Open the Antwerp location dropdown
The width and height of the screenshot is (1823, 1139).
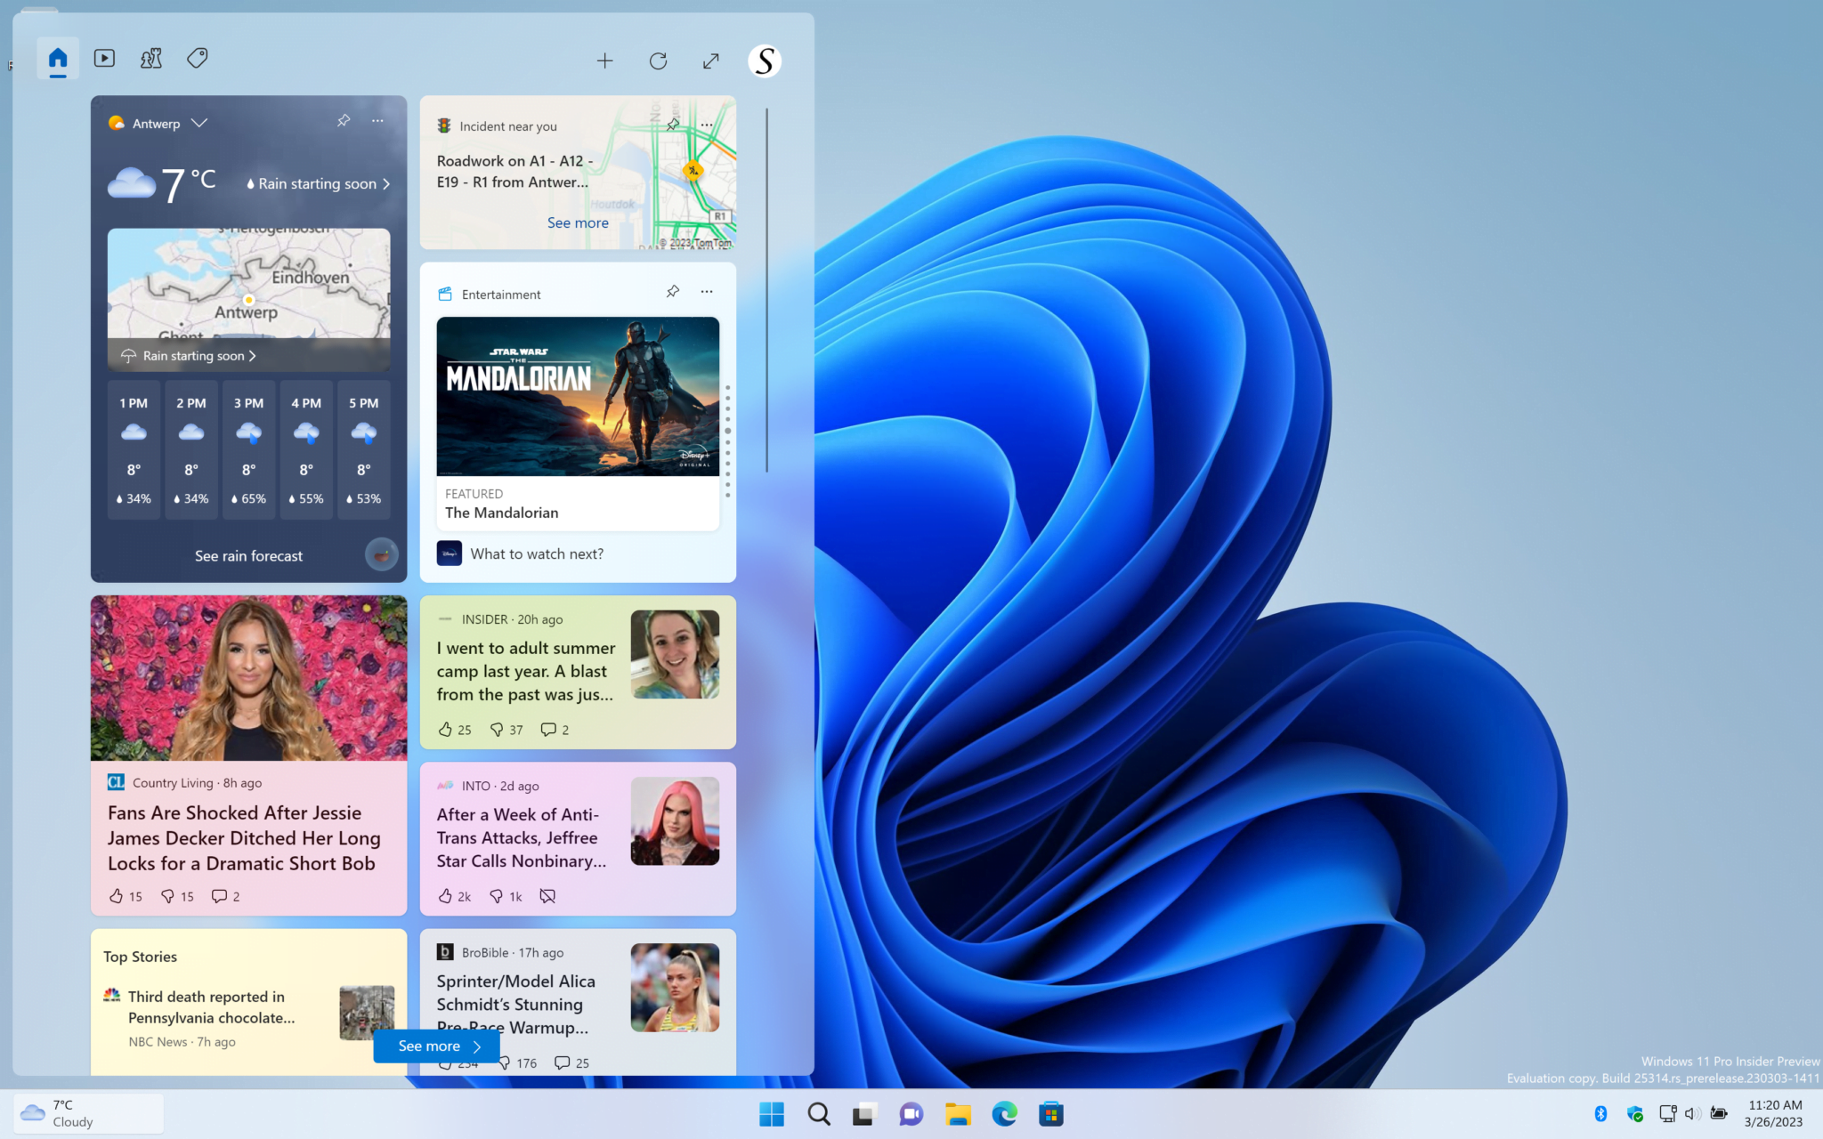(199, 123)
